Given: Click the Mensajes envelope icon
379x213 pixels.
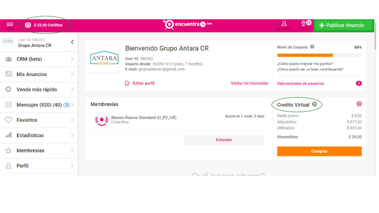Looking at the screenshot, I should point(9,105).
